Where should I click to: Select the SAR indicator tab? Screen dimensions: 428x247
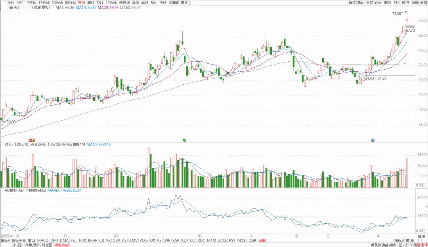[176, 240]
